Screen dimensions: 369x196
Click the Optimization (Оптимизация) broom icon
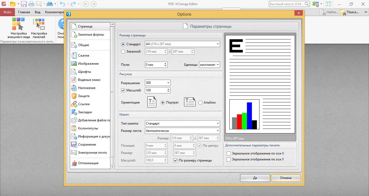point(74,163)
